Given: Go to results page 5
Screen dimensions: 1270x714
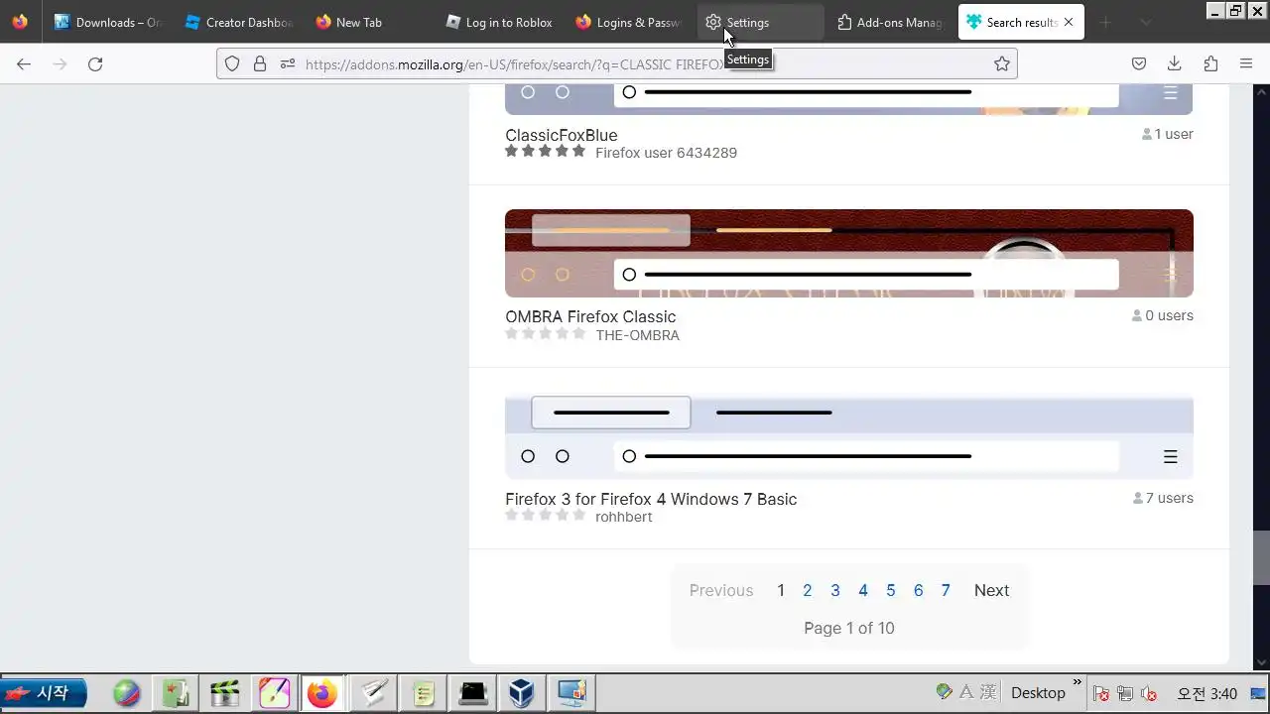Looking at the screenshot, I should point(890,590).
